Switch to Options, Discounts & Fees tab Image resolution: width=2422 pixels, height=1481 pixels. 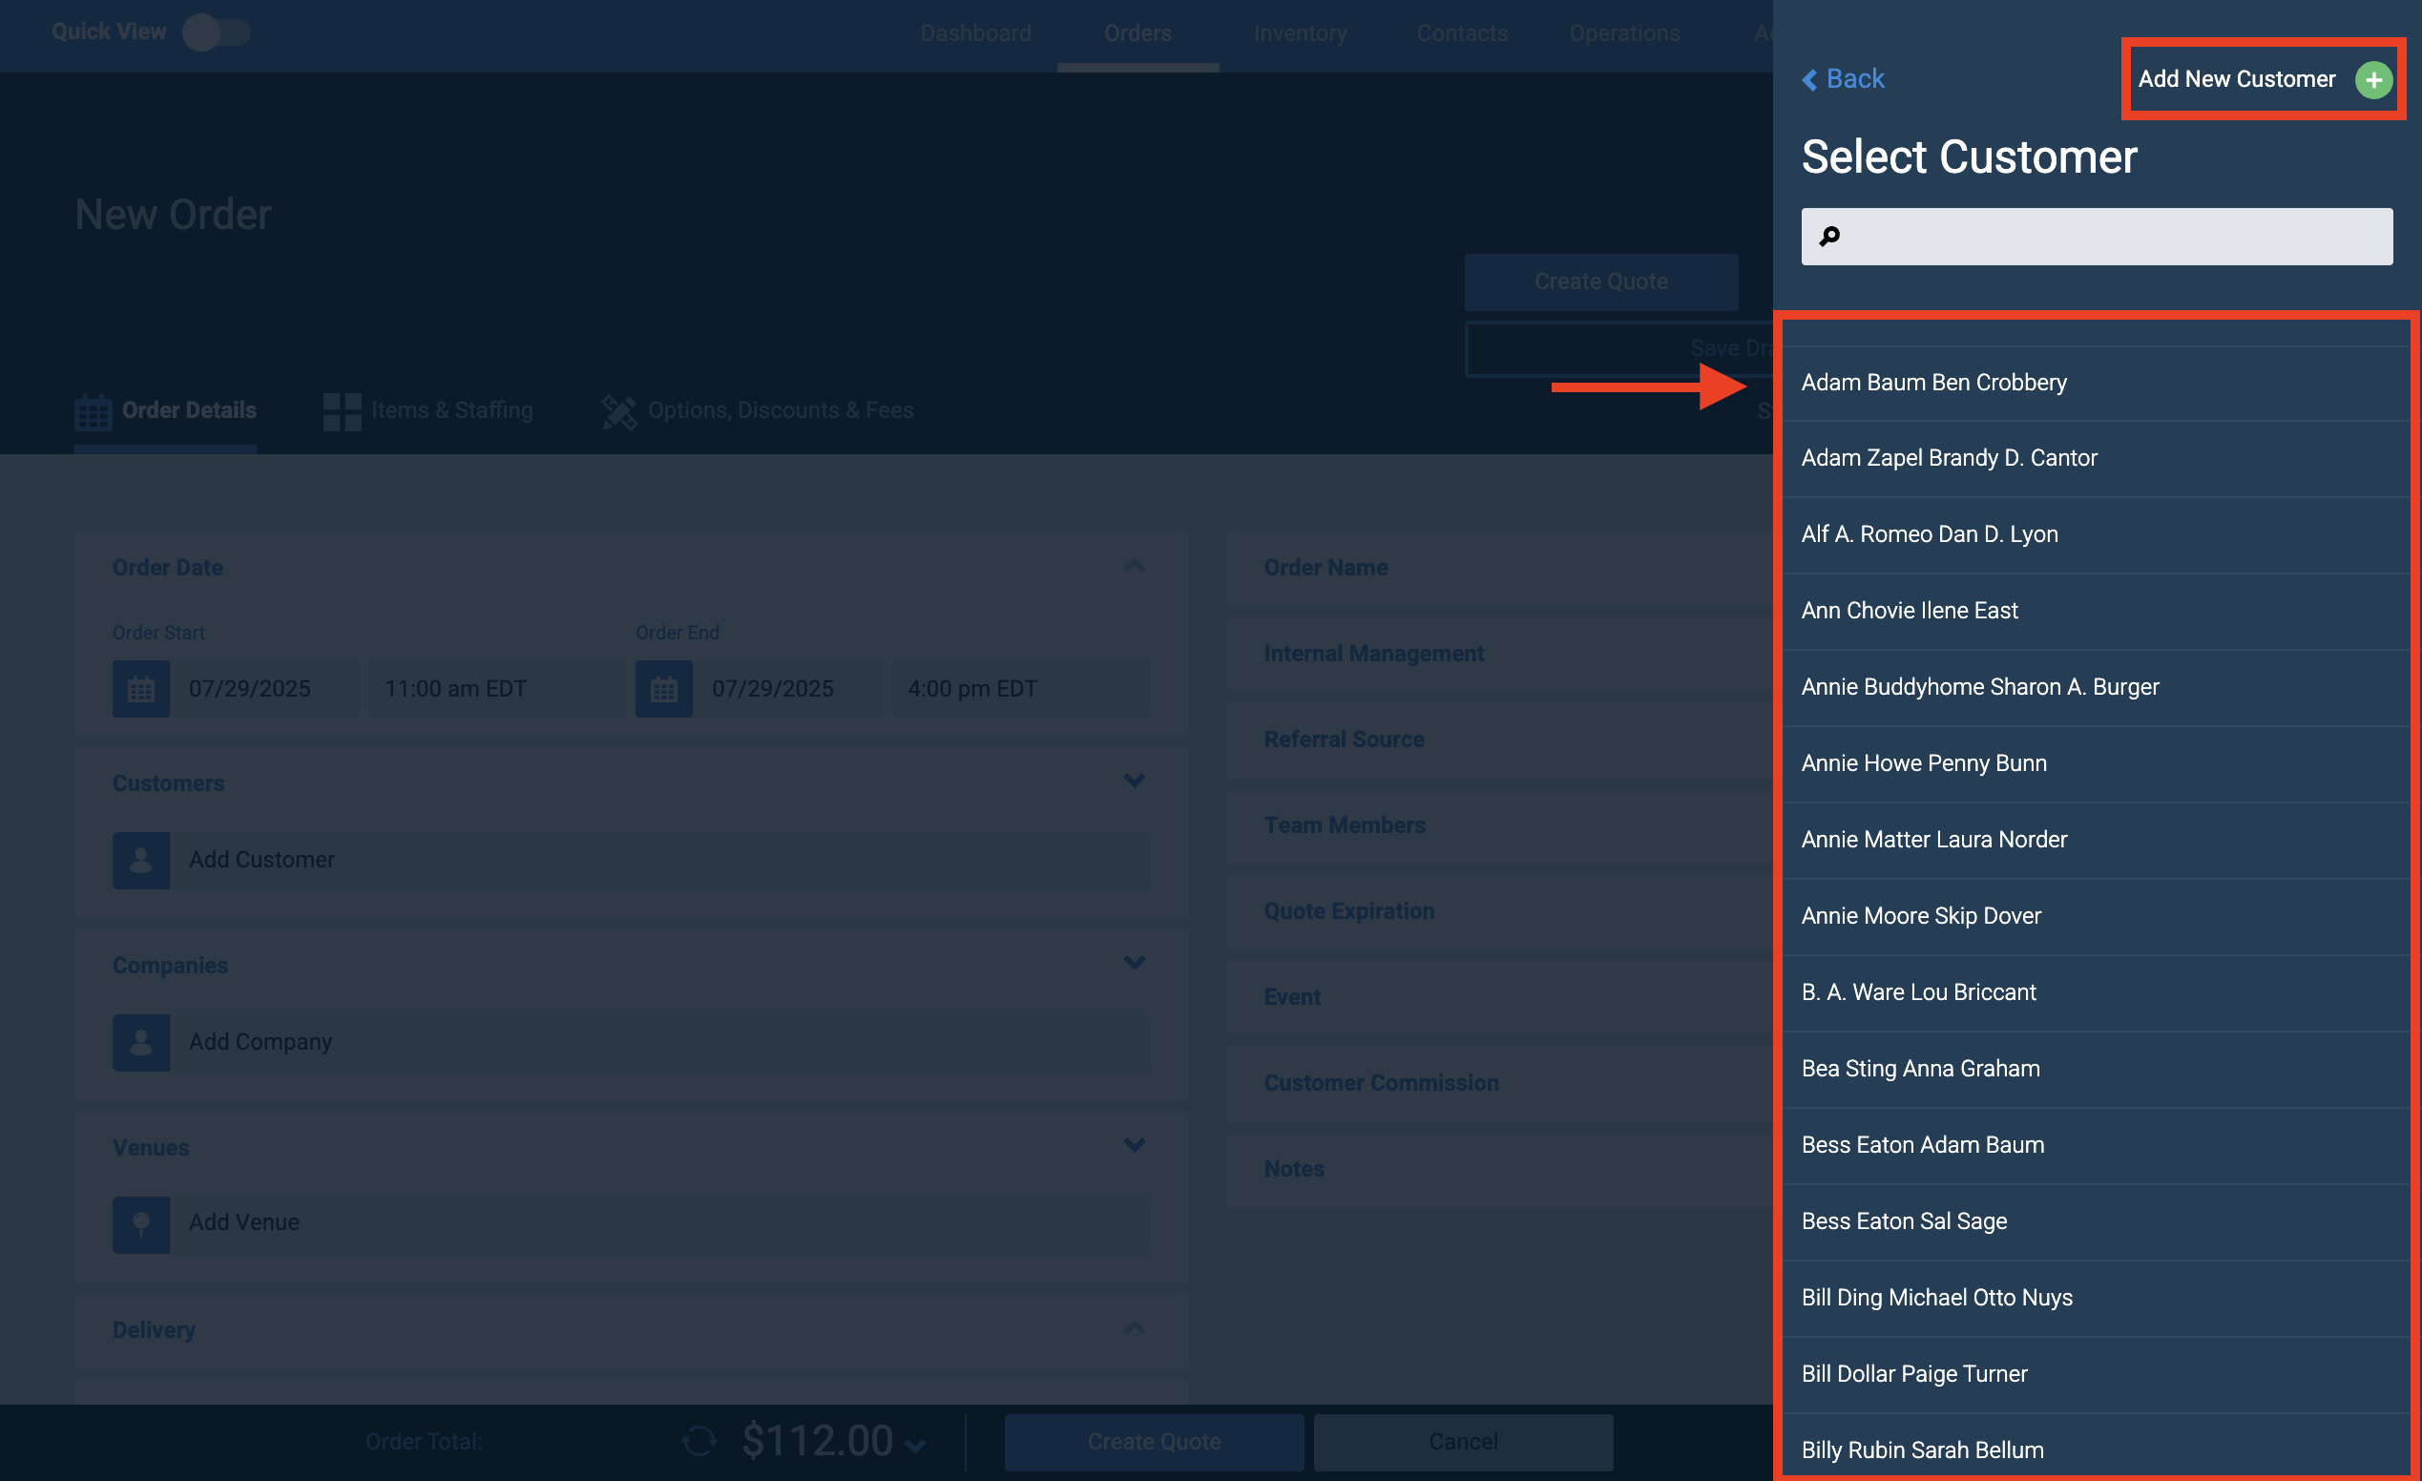758,410
